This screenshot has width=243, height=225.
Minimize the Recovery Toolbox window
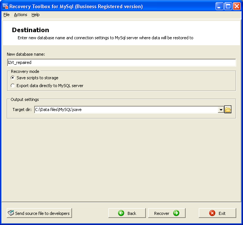coord(219,6)
